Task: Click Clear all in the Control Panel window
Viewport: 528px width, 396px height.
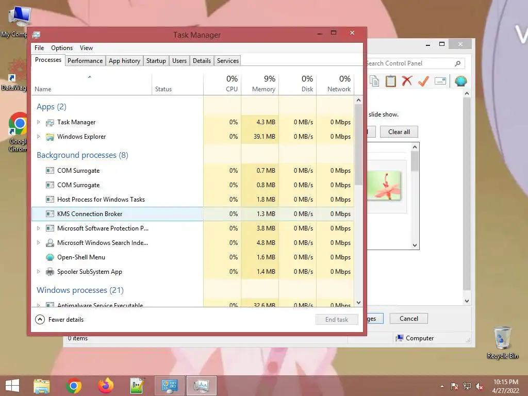Action: pyautogui.click(x=399, y=132)
